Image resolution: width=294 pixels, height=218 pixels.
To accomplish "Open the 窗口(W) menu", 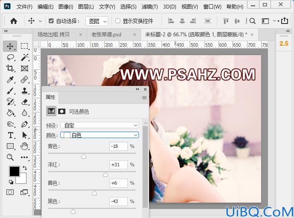I will (212, 7).
